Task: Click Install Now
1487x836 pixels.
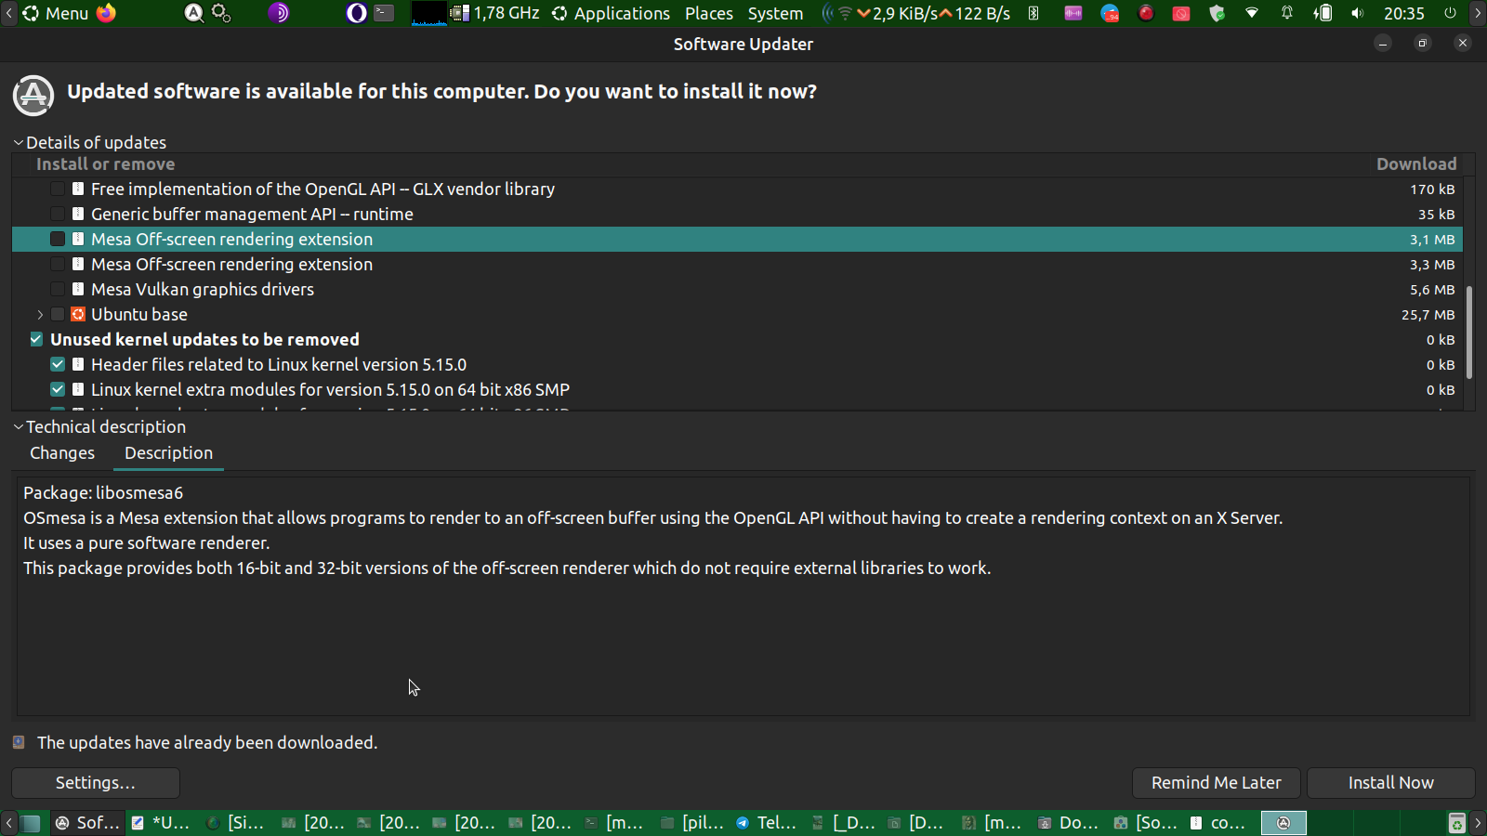Action: [x=1391, y=783]
